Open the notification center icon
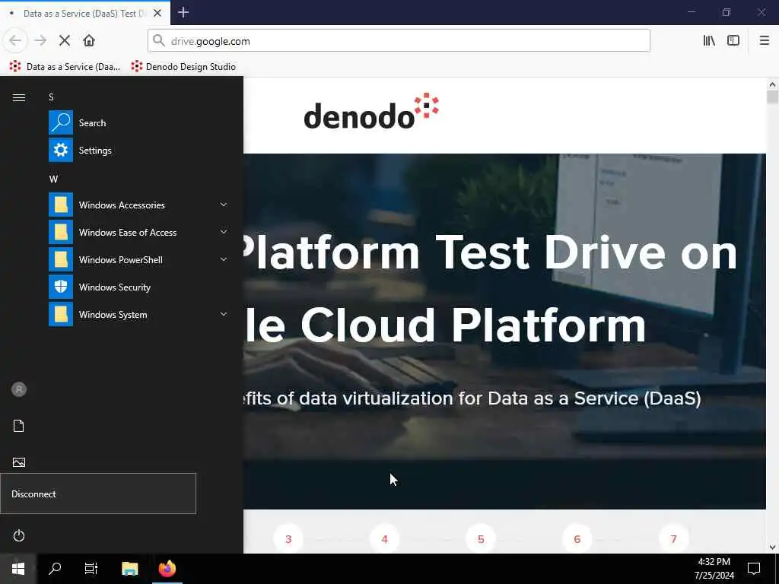The image size is (779, 584). (754, 569)
